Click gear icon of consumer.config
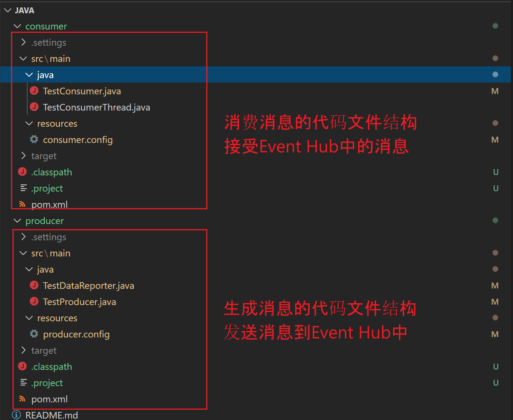 pyautogui.click(x=34, y=139)
